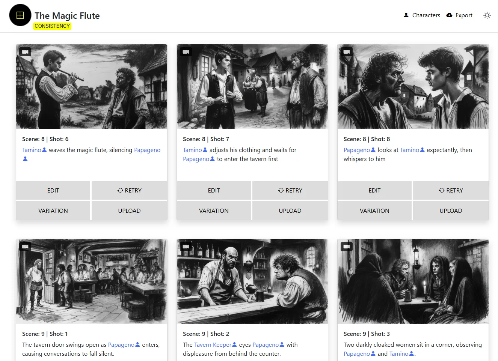
Task: Open Tamino link in Shot 6 description
Action: (32, 150)
